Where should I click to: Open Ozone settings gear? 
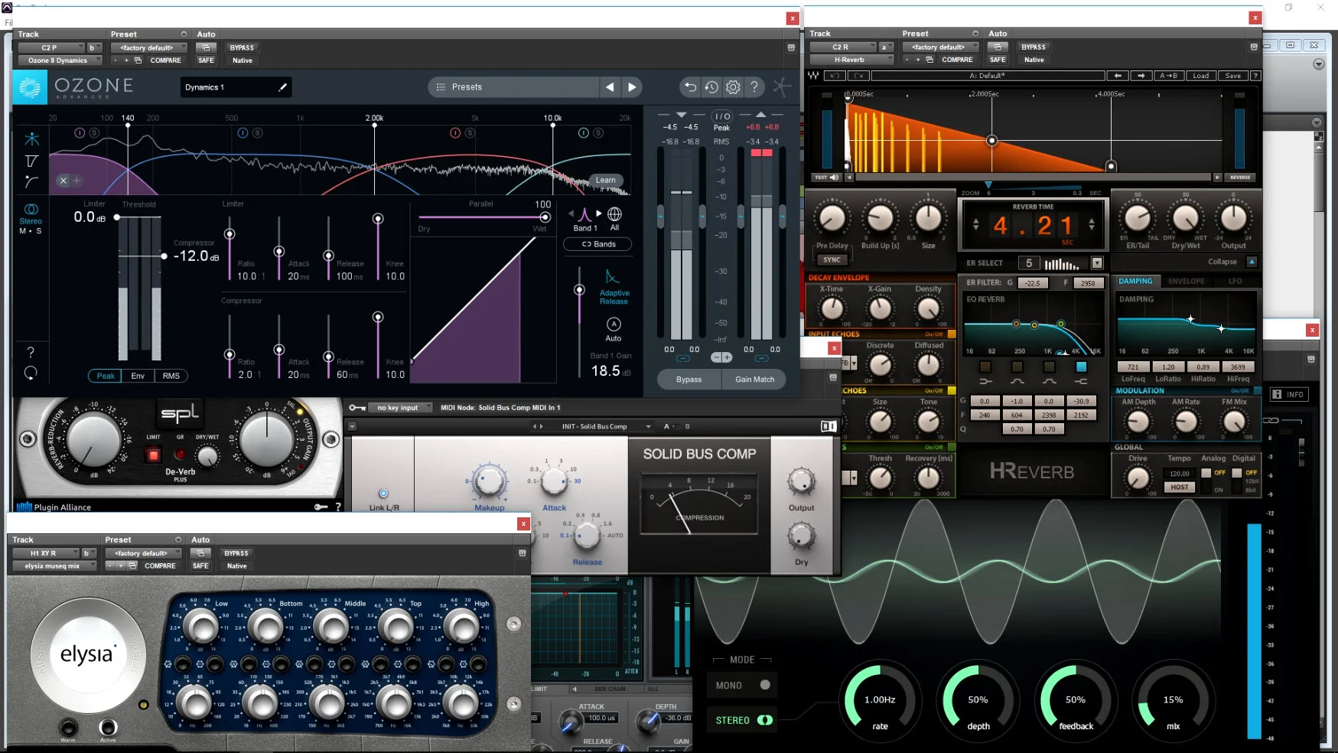(x=733, y=87)
